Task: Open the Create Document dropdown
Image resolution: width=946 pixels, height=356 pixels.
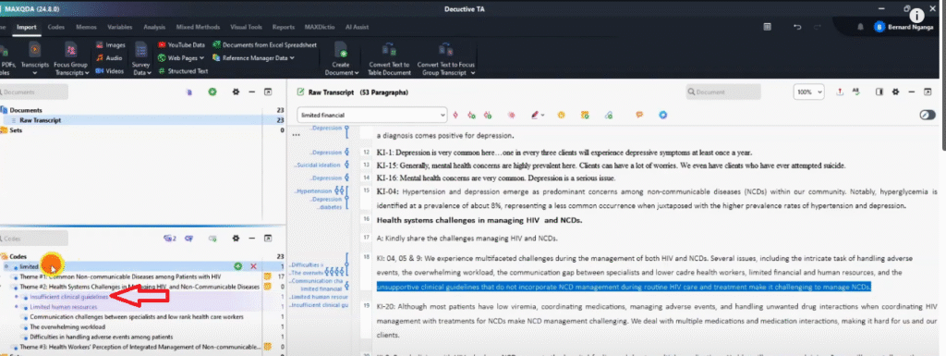Action: tap(342, 58)
